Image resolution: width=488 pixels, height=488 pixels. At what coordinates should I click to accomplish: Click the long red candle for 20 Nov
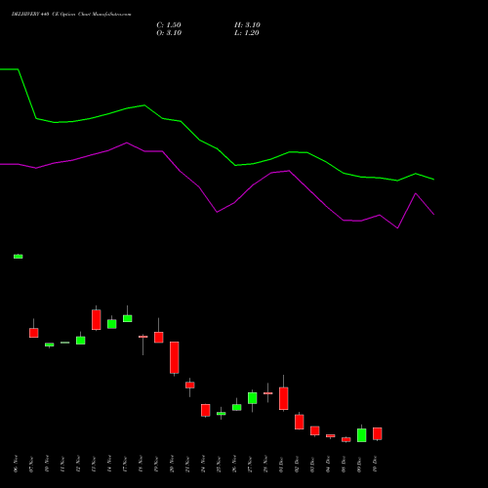click(x=175, y=357)
